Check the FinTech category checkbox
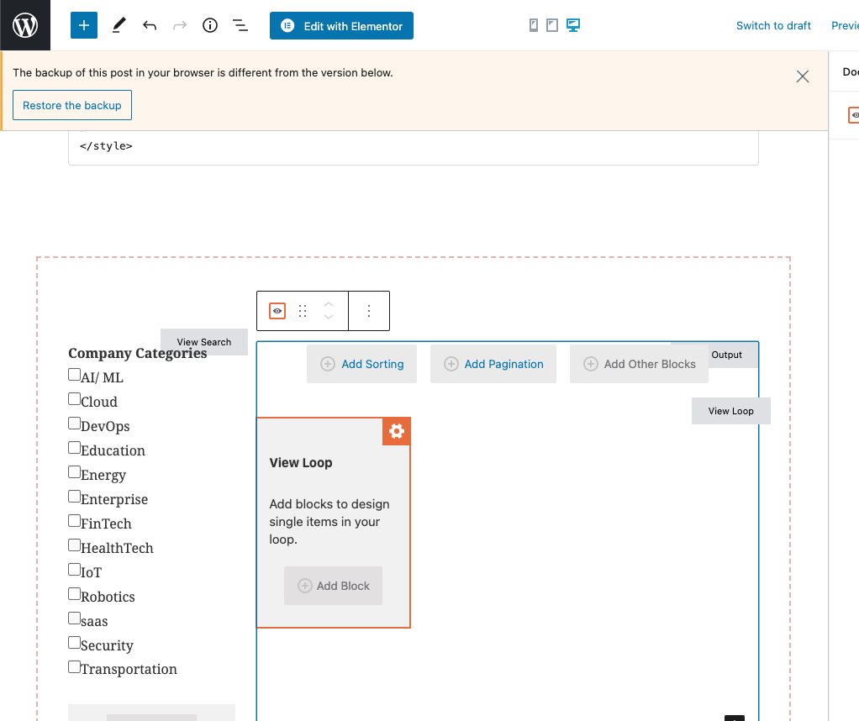Screen dimensions: 859x721 coord(75,520)
